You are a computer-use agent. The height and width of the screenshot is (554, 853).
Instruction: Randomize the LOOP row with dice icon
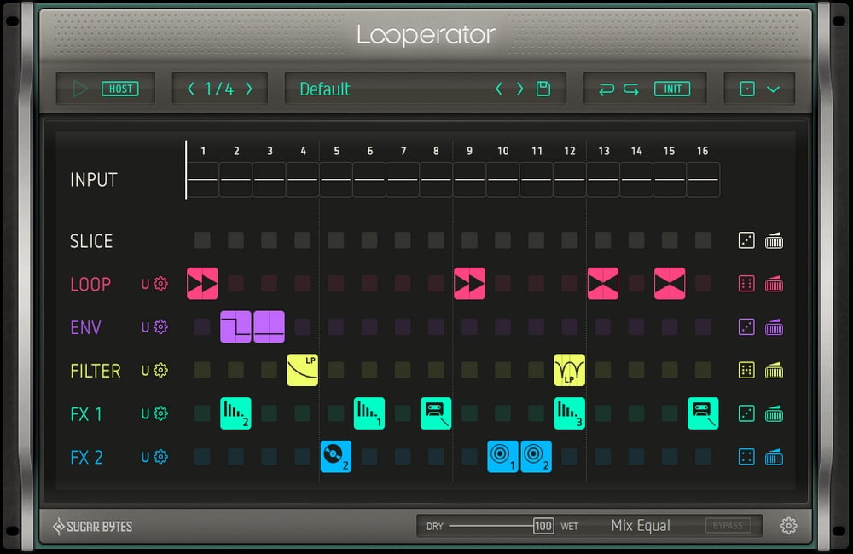746,284
